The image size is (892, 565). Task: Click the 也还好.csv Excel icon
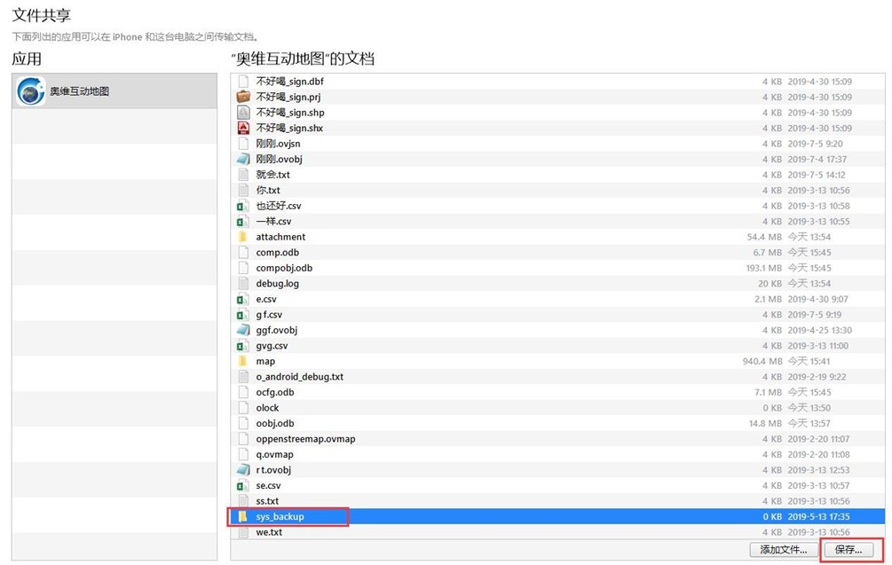(242, 206)
